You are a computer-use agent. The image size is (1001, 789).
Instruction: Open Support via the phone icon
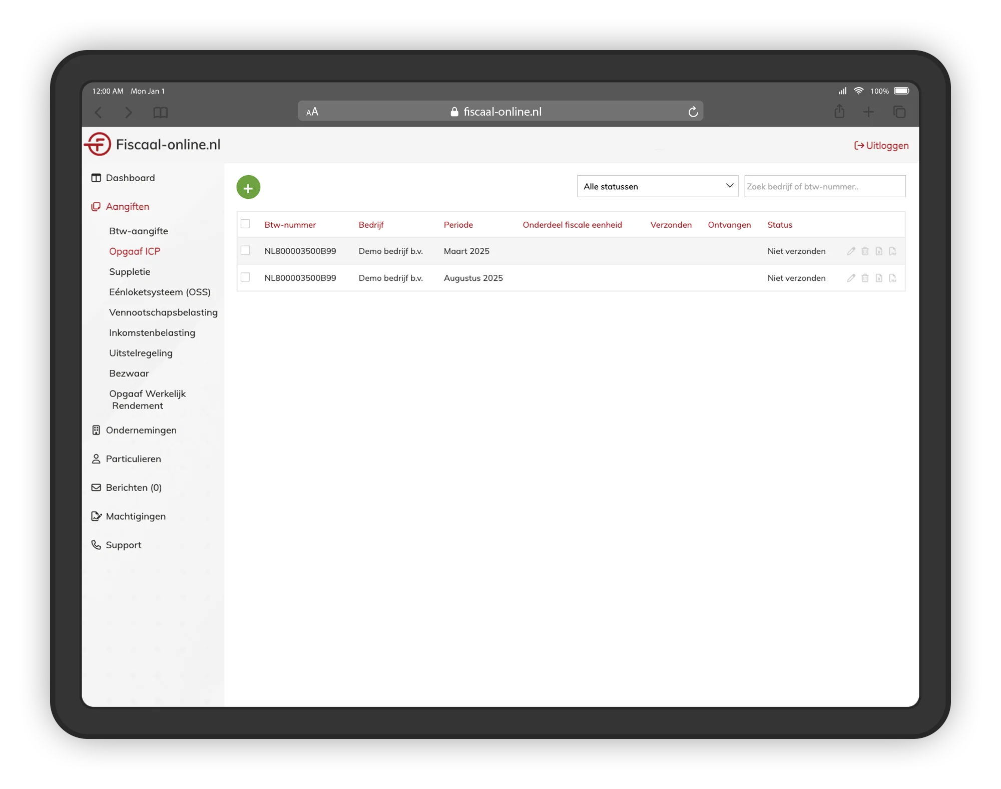coord(96,545)
